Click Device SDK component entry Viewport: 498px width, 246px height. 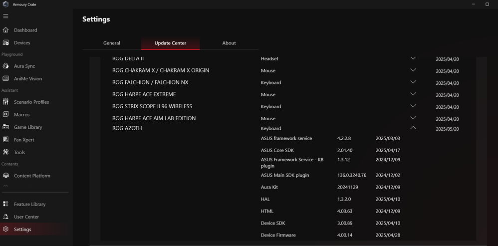click(x=273, y=223)
